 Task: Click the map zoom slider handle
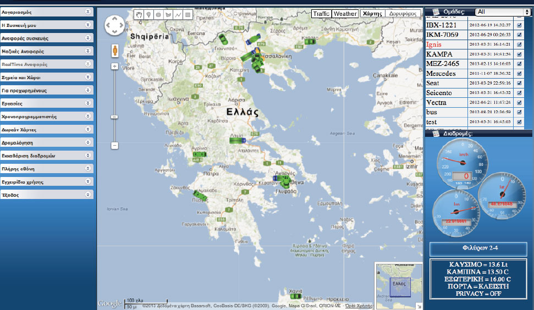pyautogui.click(x=115, y=117)
